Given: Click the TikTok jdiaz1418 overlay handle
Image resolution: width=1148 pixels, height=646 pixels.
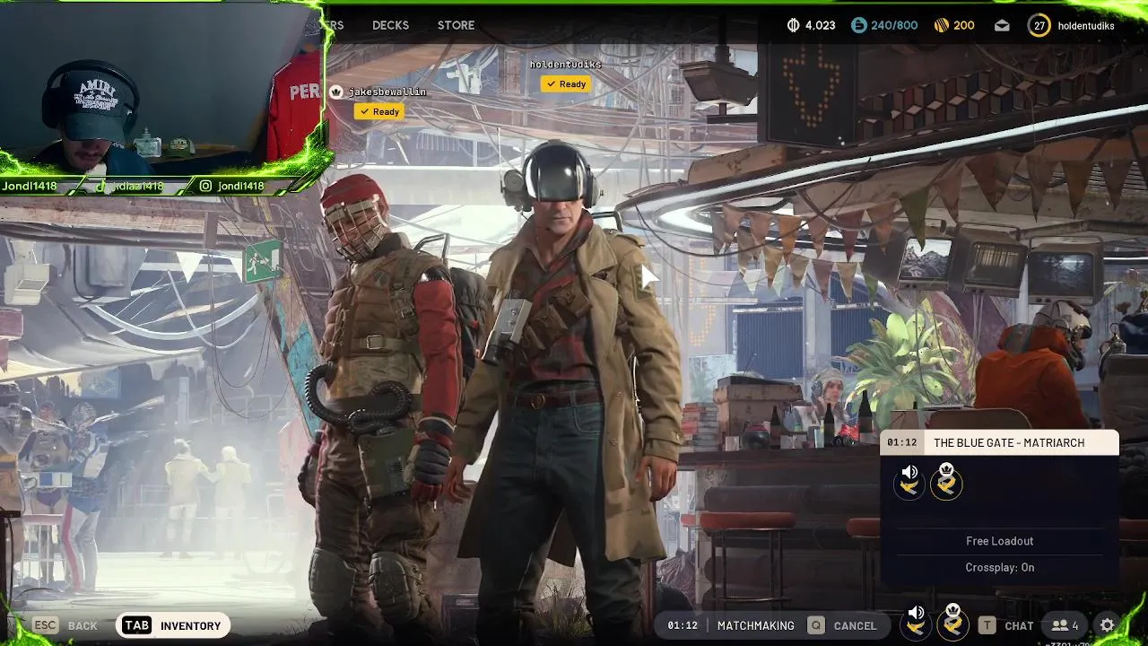Looking at the screenshot, I should coord(130,186).
